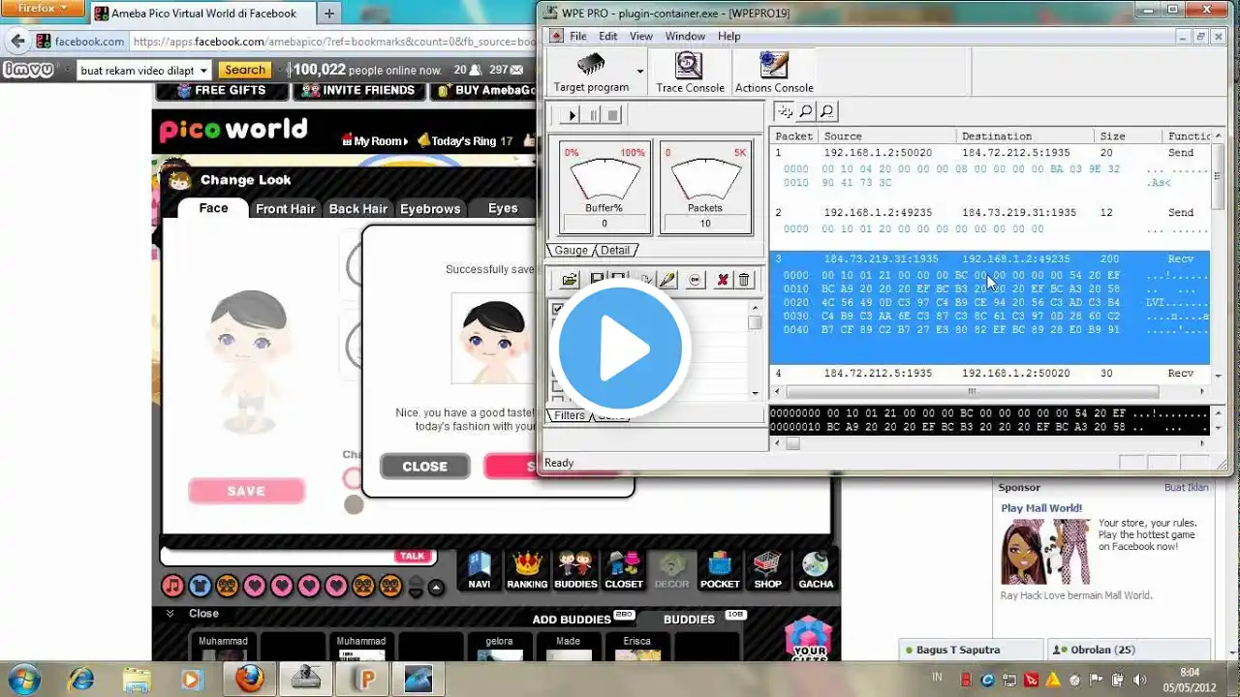This screenshot has height=697, width=1240.
Task: Choose the Target program chip icon
Action: (591, 65)
